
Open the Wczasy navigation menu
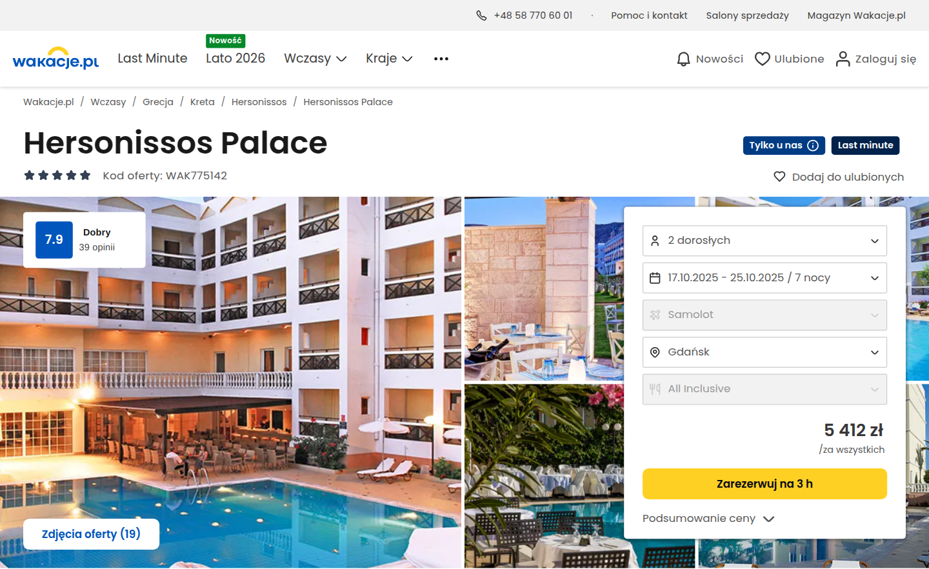(x=315, y=59)
